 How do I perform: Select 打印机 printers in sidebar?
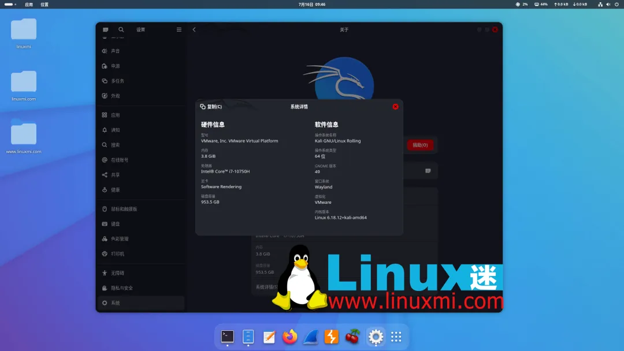pyautogui.click(x=141, y=253)
